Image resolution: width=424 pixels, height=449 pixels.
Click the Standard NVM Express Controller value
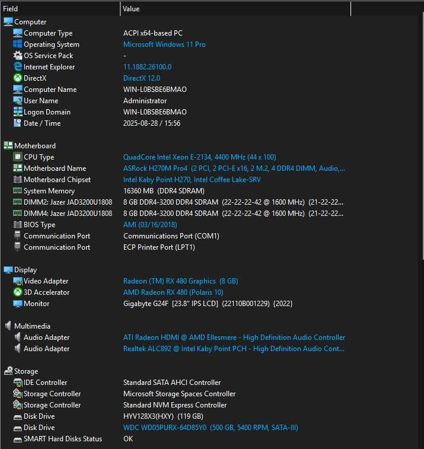(175, 405)
